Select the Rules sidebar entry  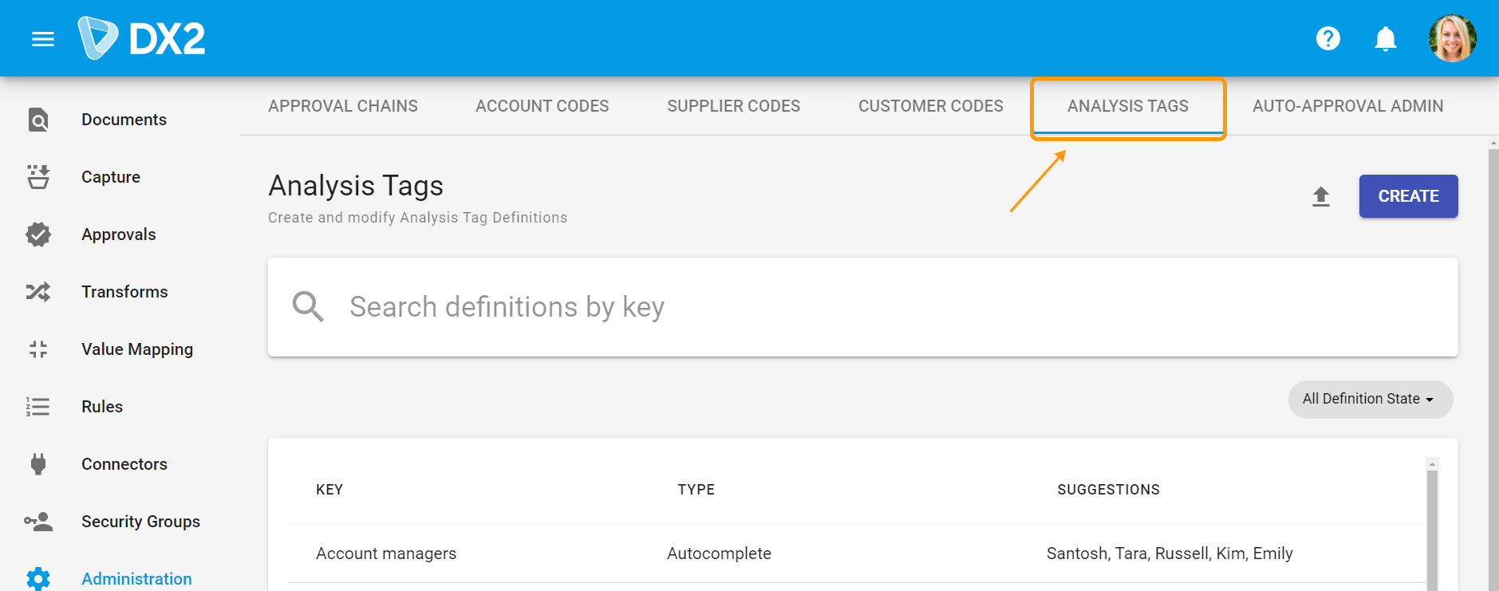(x=101, y=406)
